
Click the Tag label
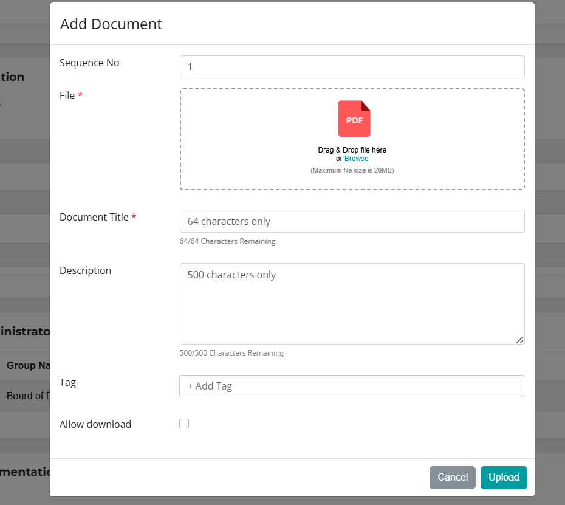click(x=68, y=383)
